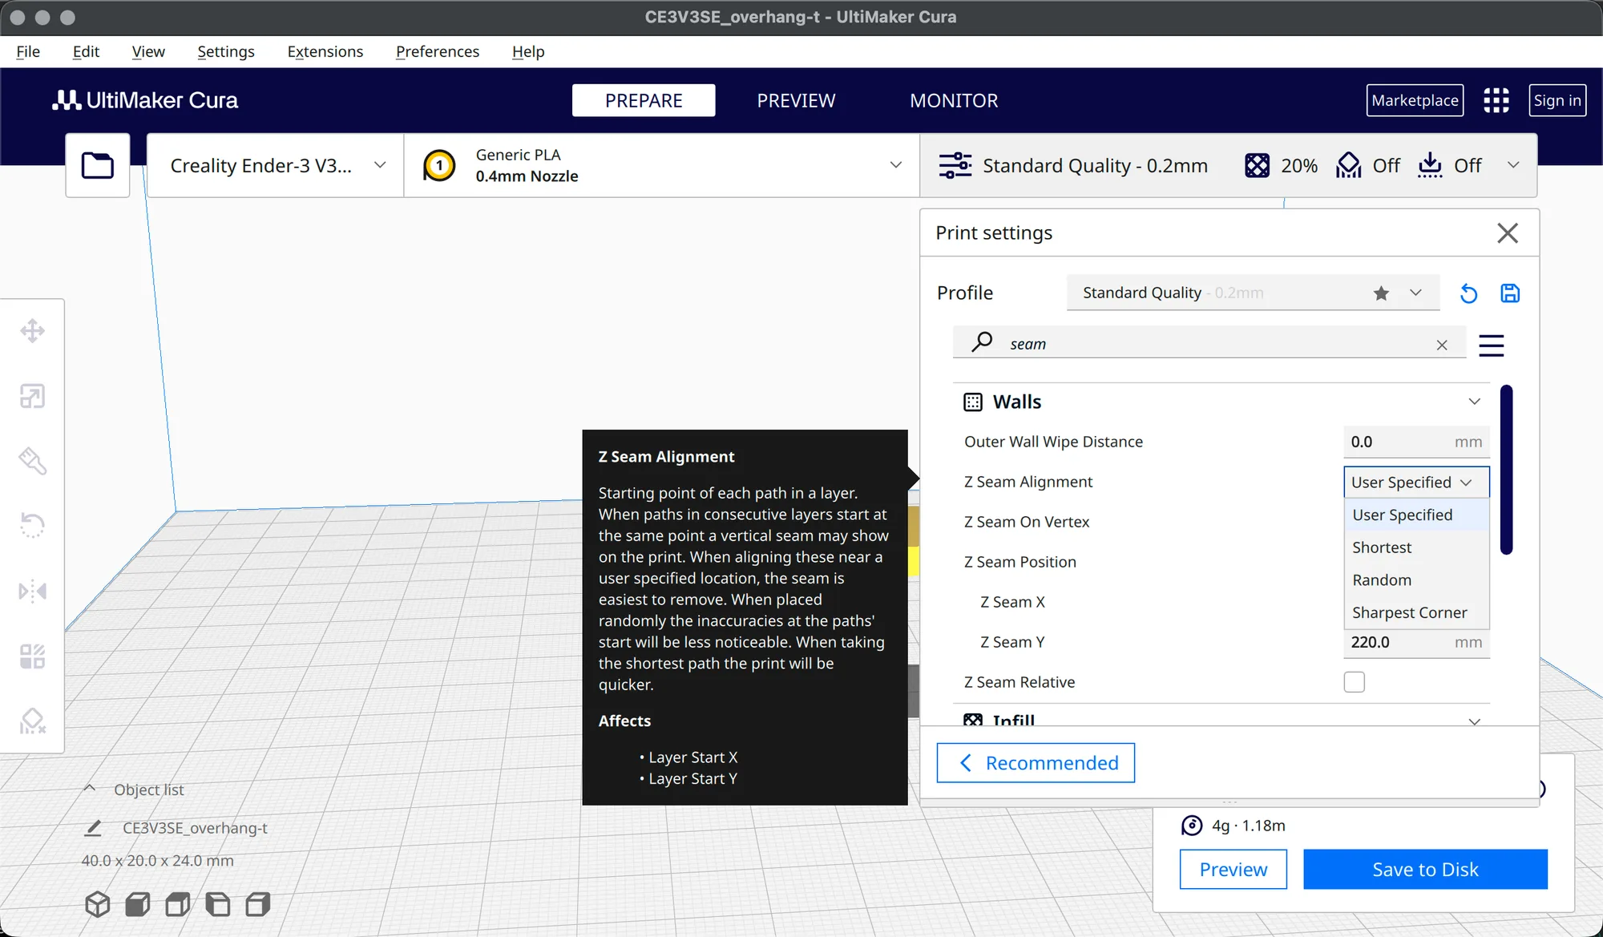Open setting visibility hamburger menu

click(x=1491, y=345)
